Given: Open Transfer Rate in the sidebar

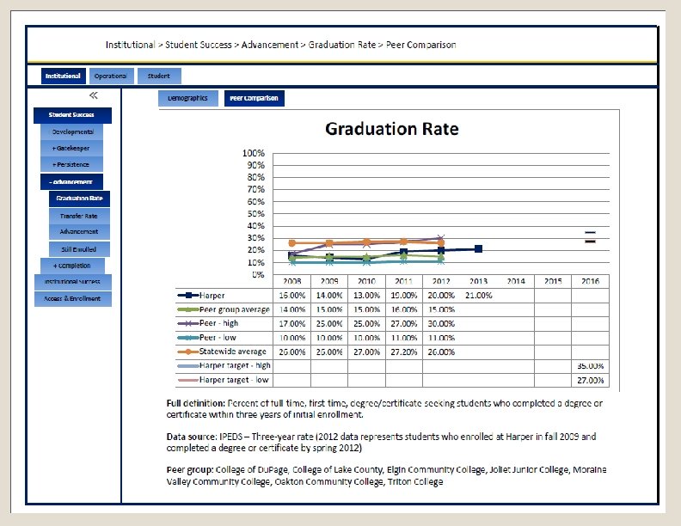Looking at the screenshot, I should coord(79,216).
